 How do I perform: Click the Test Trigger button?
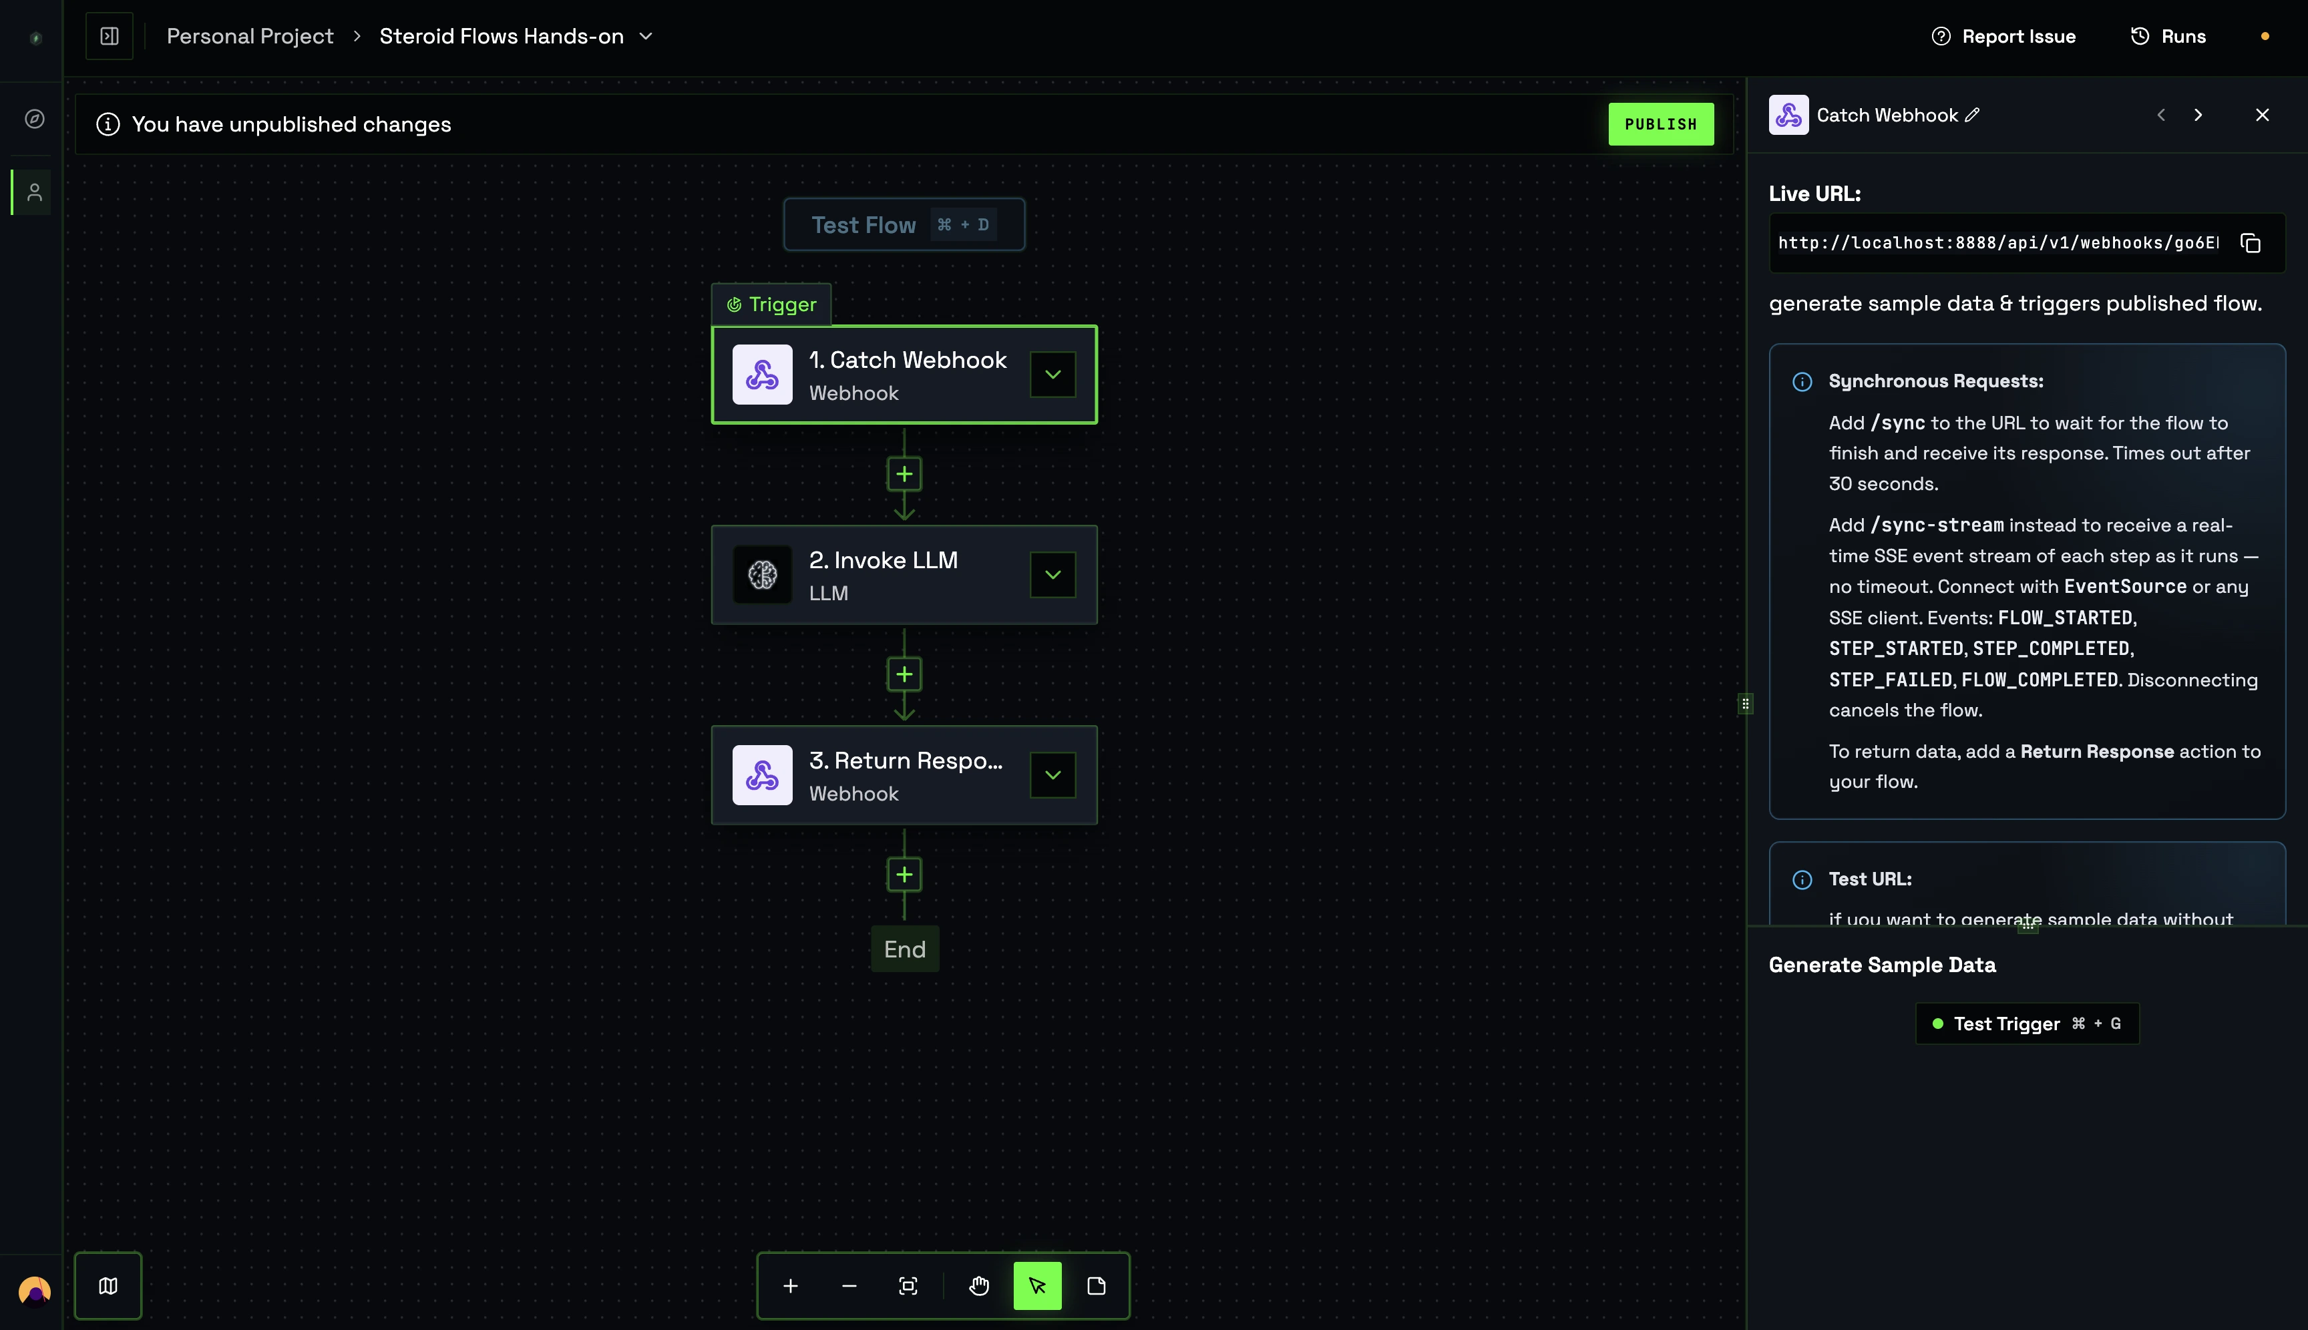pyautogui.click(x=2027, y=1023)
